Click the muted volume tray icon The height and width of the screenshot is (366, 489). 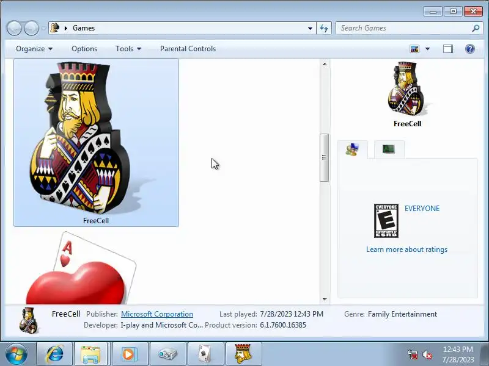click(427, 354)
